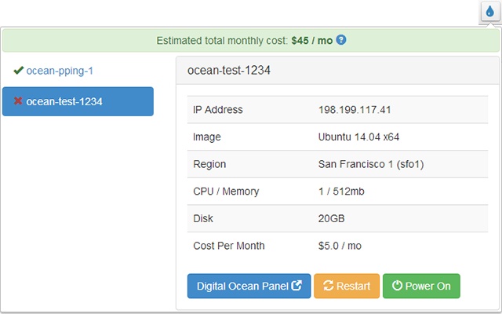Open the Digital Ocean Panel
Viewport: 502px width, 314px height.
tap(249, 286)
